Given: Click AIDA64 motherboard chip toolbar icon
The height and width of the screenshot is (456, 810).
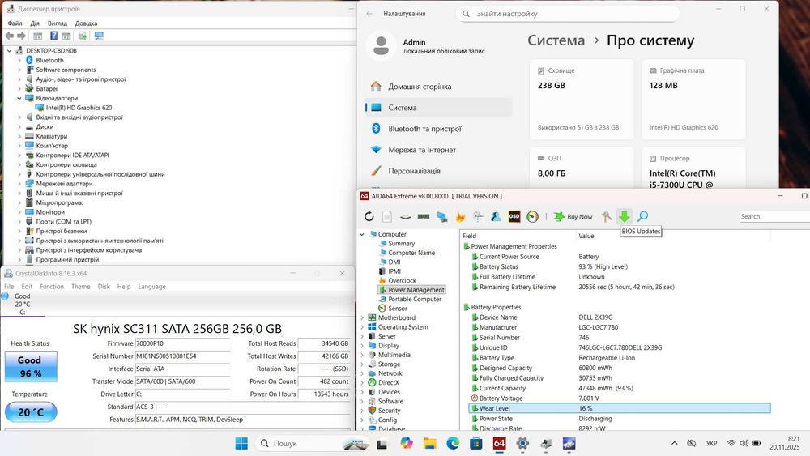Looking at the screenshot, I should tap(406, 217).
